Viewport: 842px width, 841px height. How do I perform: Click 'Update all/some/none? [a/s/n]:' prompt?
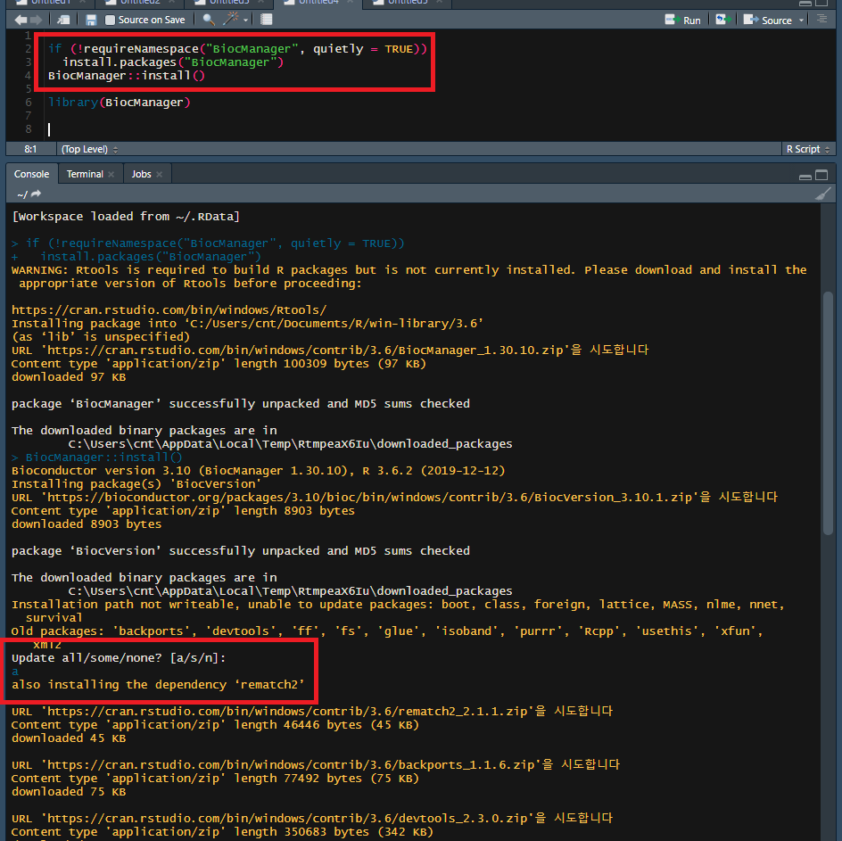119,658
